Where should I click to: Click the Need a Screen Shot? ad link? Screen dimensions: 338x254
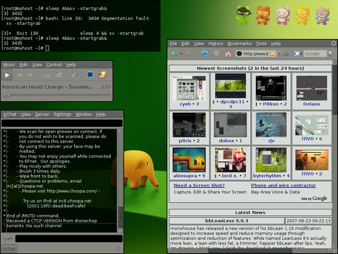pyautogui.click(x=199, y=185)
